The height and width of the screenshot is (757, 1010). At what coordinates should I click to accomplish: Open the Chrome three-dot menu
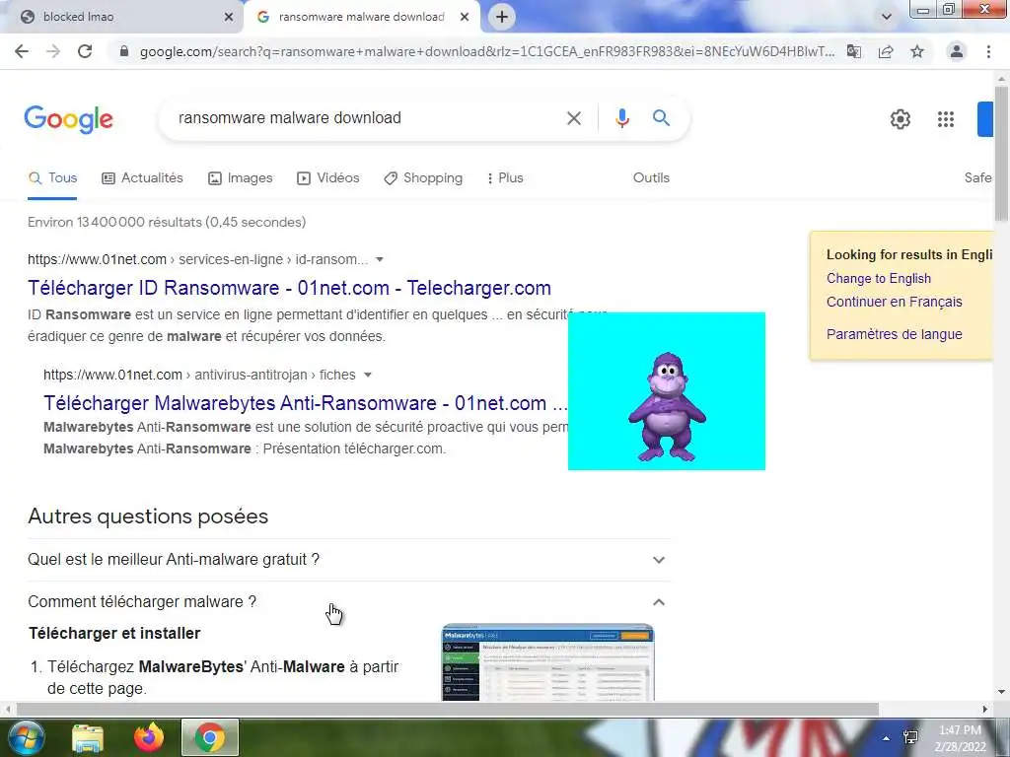pyautogui.click(x=988, y=51)
